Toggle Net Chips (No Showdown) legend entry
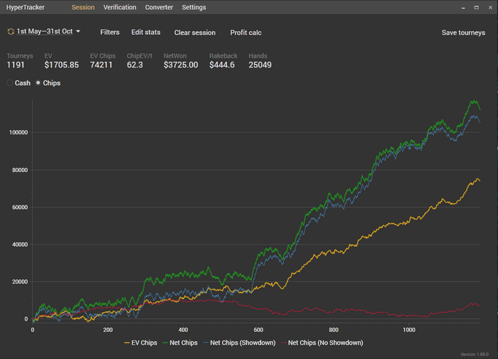Screen dimensions: 498x359 point(322,343)
